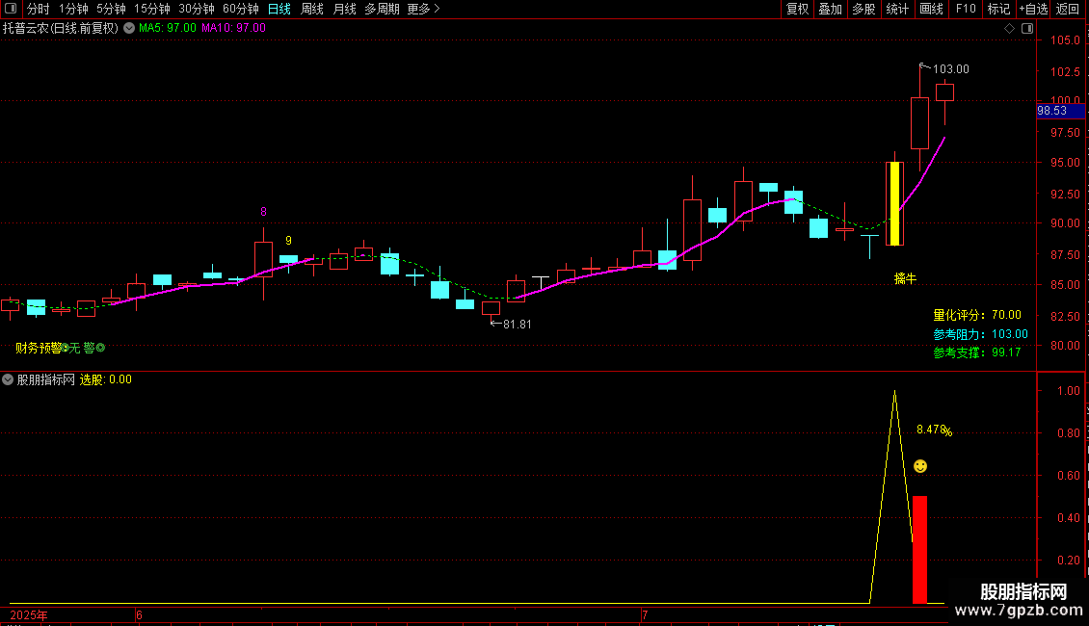Screen dimensions: 1089x626
Task: Click the 80.00 price axis label
Action: click(x=1065, y=345)
